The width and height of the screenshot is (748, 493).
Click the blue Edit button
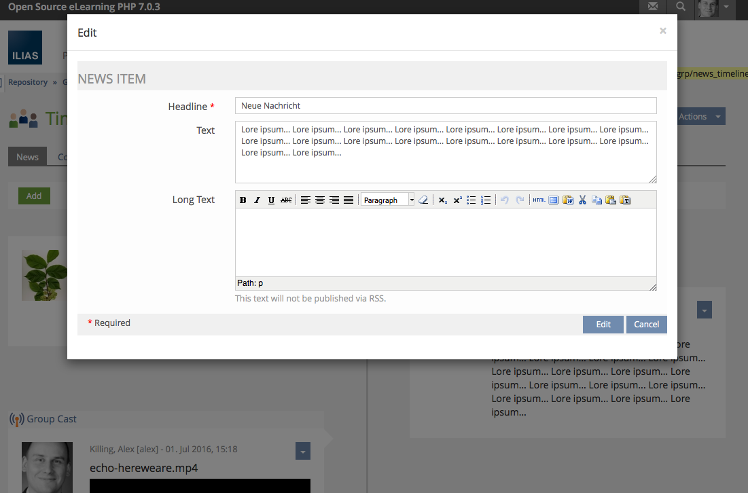tap(603, 325)
